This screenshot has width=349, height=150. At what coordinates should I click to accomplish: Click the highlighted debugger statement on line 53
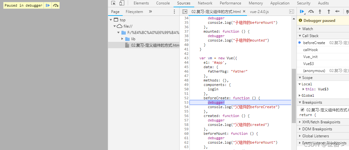click(216, 102)
